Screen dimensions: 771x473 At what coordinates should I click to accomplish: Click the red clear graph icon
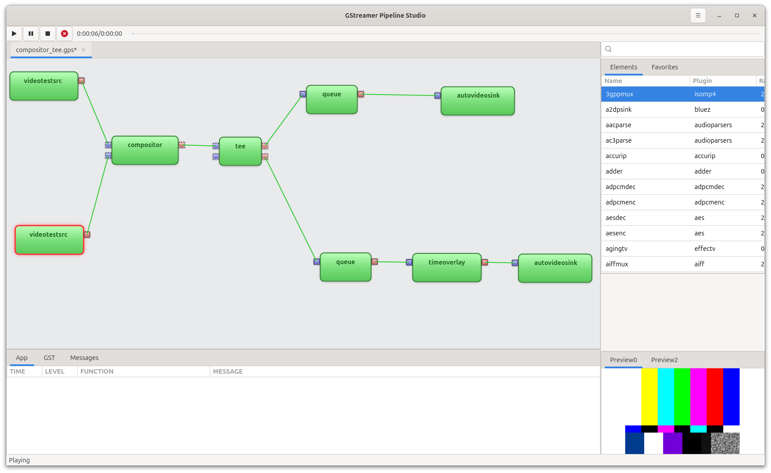pos(65,34)
